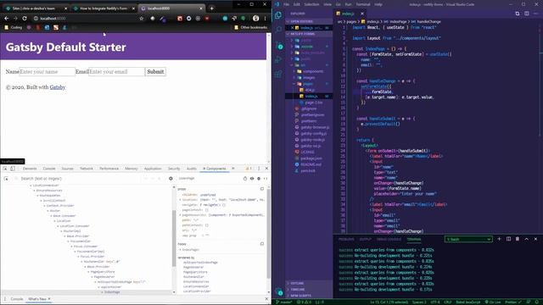Expand the IndexPage hook entry
543x305 pixels.
[180, 250]
